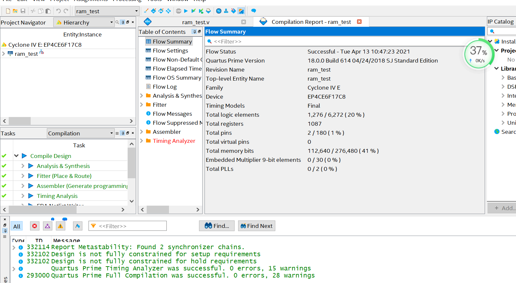516x283 pixels.
Task: Click the Open file folder icon
Action: [x=15, y=11]
